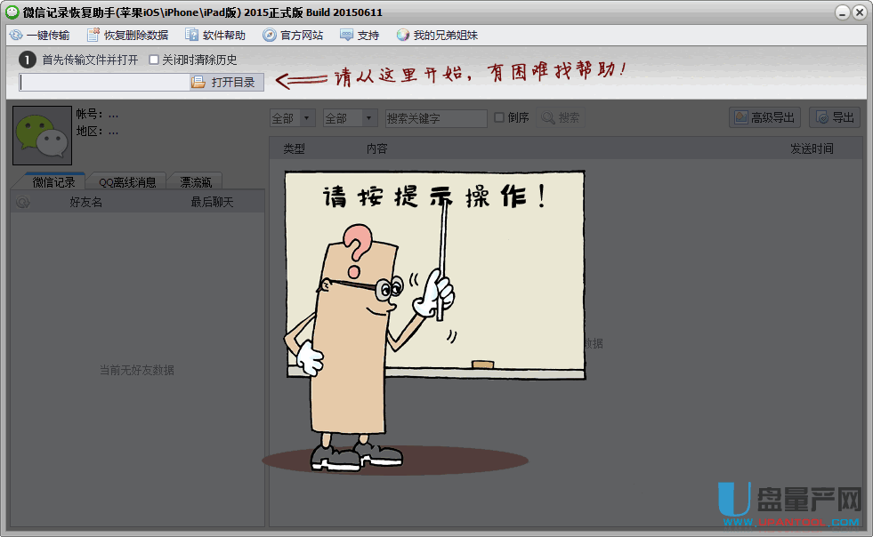Click the 支持 chat icon
Screen dimensions: 873x537
[346, 36]
